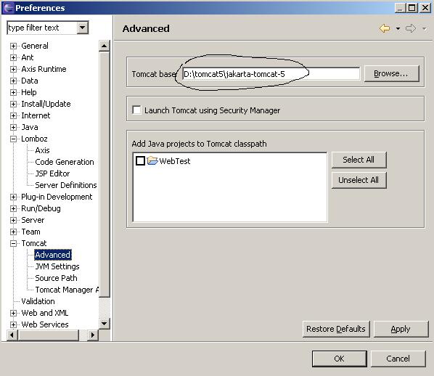The image size is (434, 376).
Task: Select the WebTest project name
Action: [x=175, y=161]
